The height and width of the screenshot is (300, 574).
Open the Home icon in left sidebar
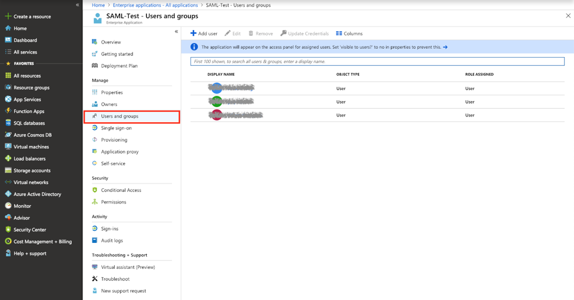[x=8, y=28]
